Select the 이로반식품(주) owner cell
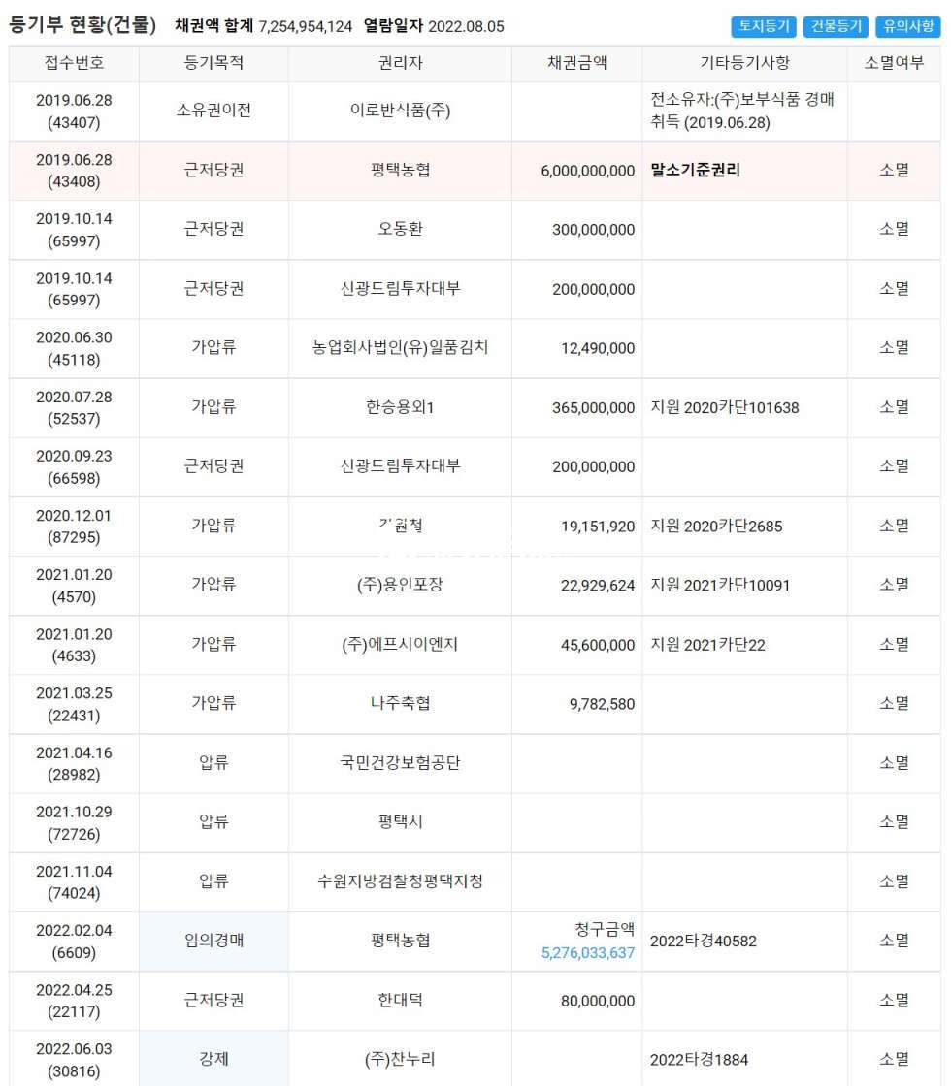The image size is (951, 1086). (400, 111)
